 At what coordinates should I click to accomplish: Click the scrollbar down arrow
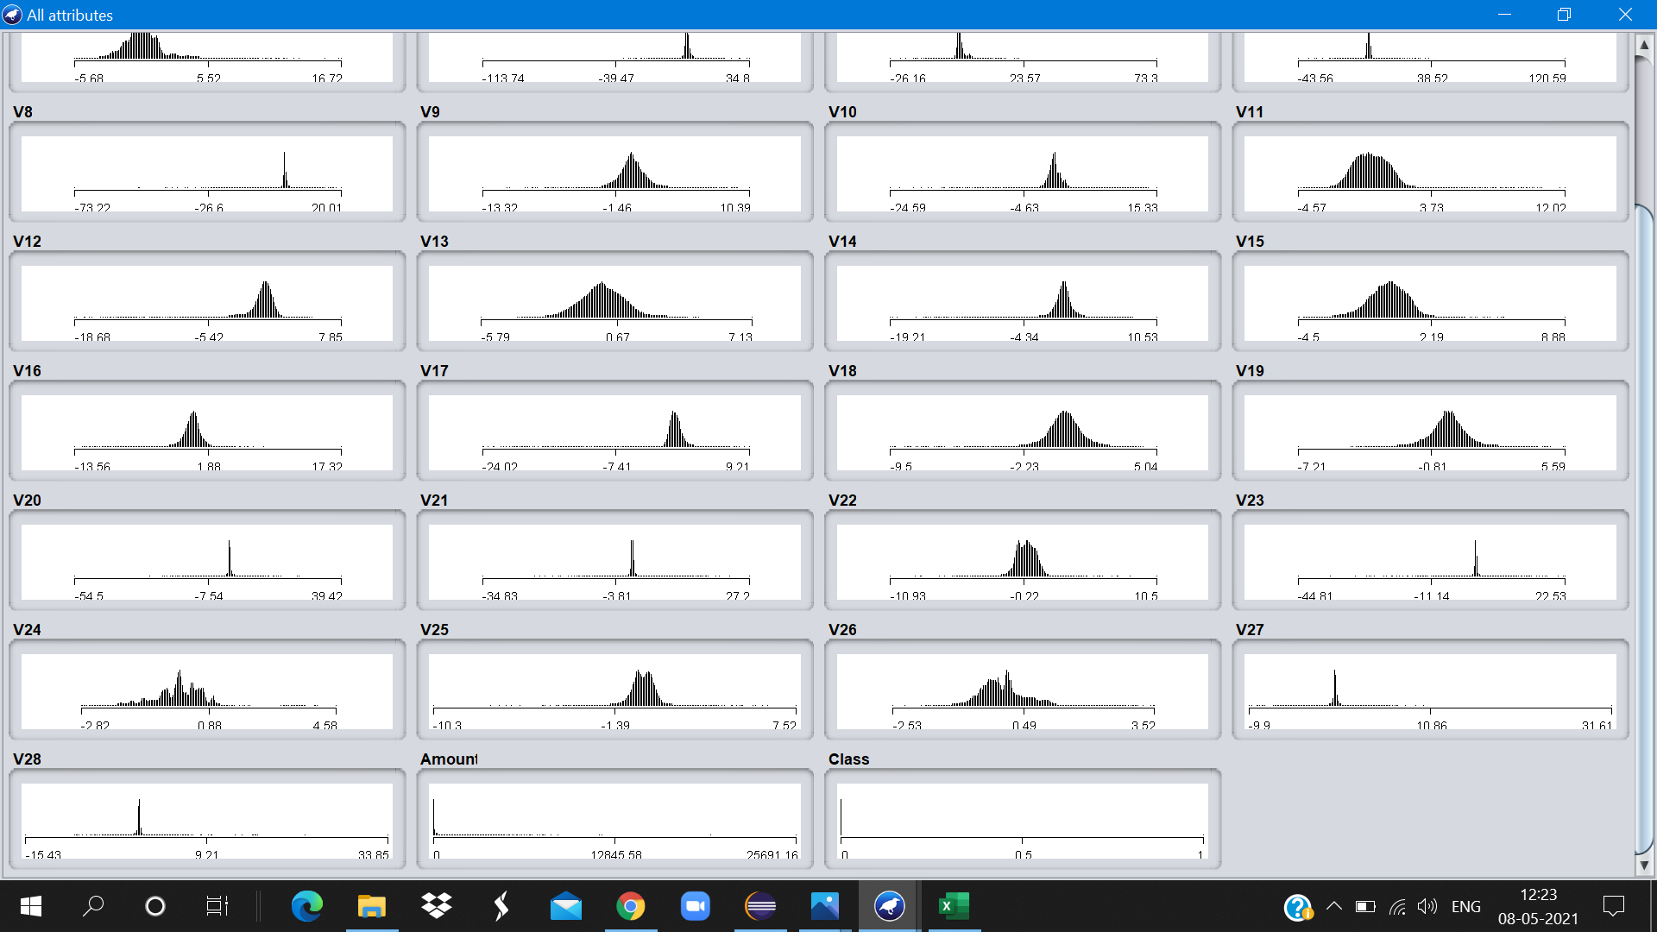[x=1644, y=865]
